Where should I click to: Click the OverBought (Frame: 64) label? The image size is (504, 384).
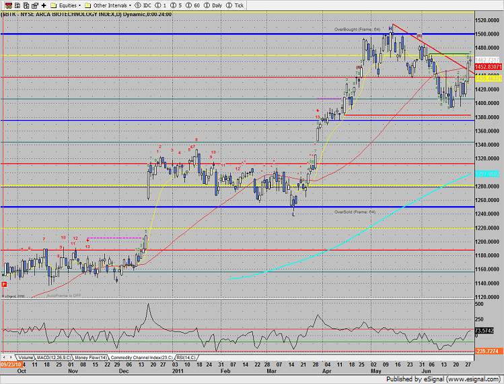357,29
